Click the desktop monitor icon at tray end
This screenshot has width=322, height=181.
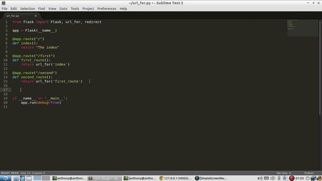pyautogui.click(x=313, y=178)
